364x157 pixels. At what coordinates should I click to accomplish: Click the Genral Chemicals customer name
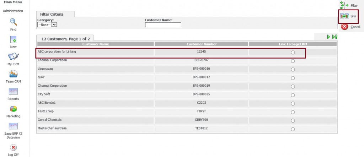[50, 120]
